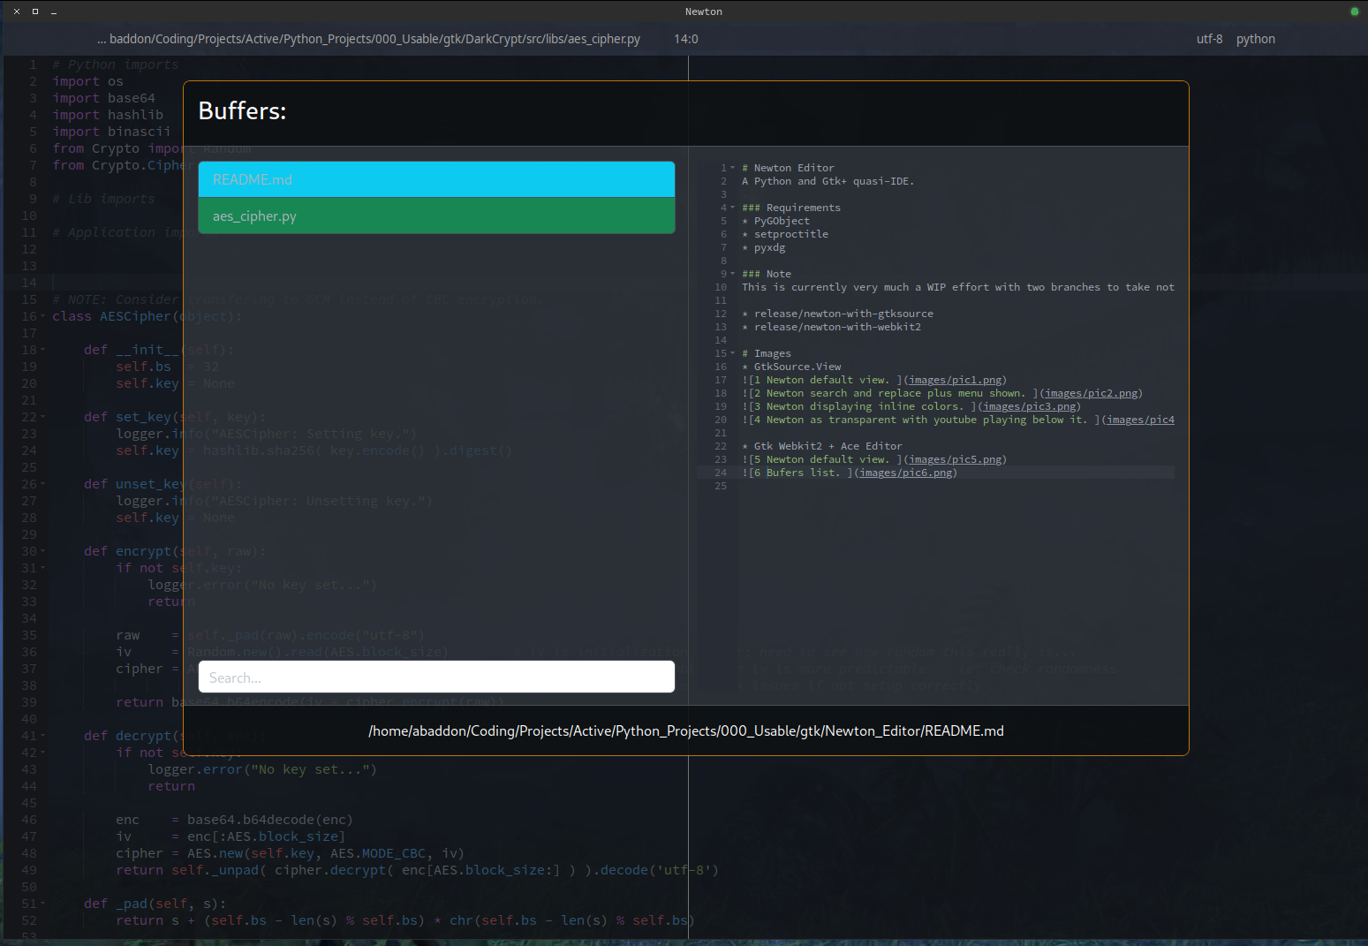The height and width of the screenshot is (946, 1368).
Task: Click '* setproctitle' line in preview
Action: (785, 234)
